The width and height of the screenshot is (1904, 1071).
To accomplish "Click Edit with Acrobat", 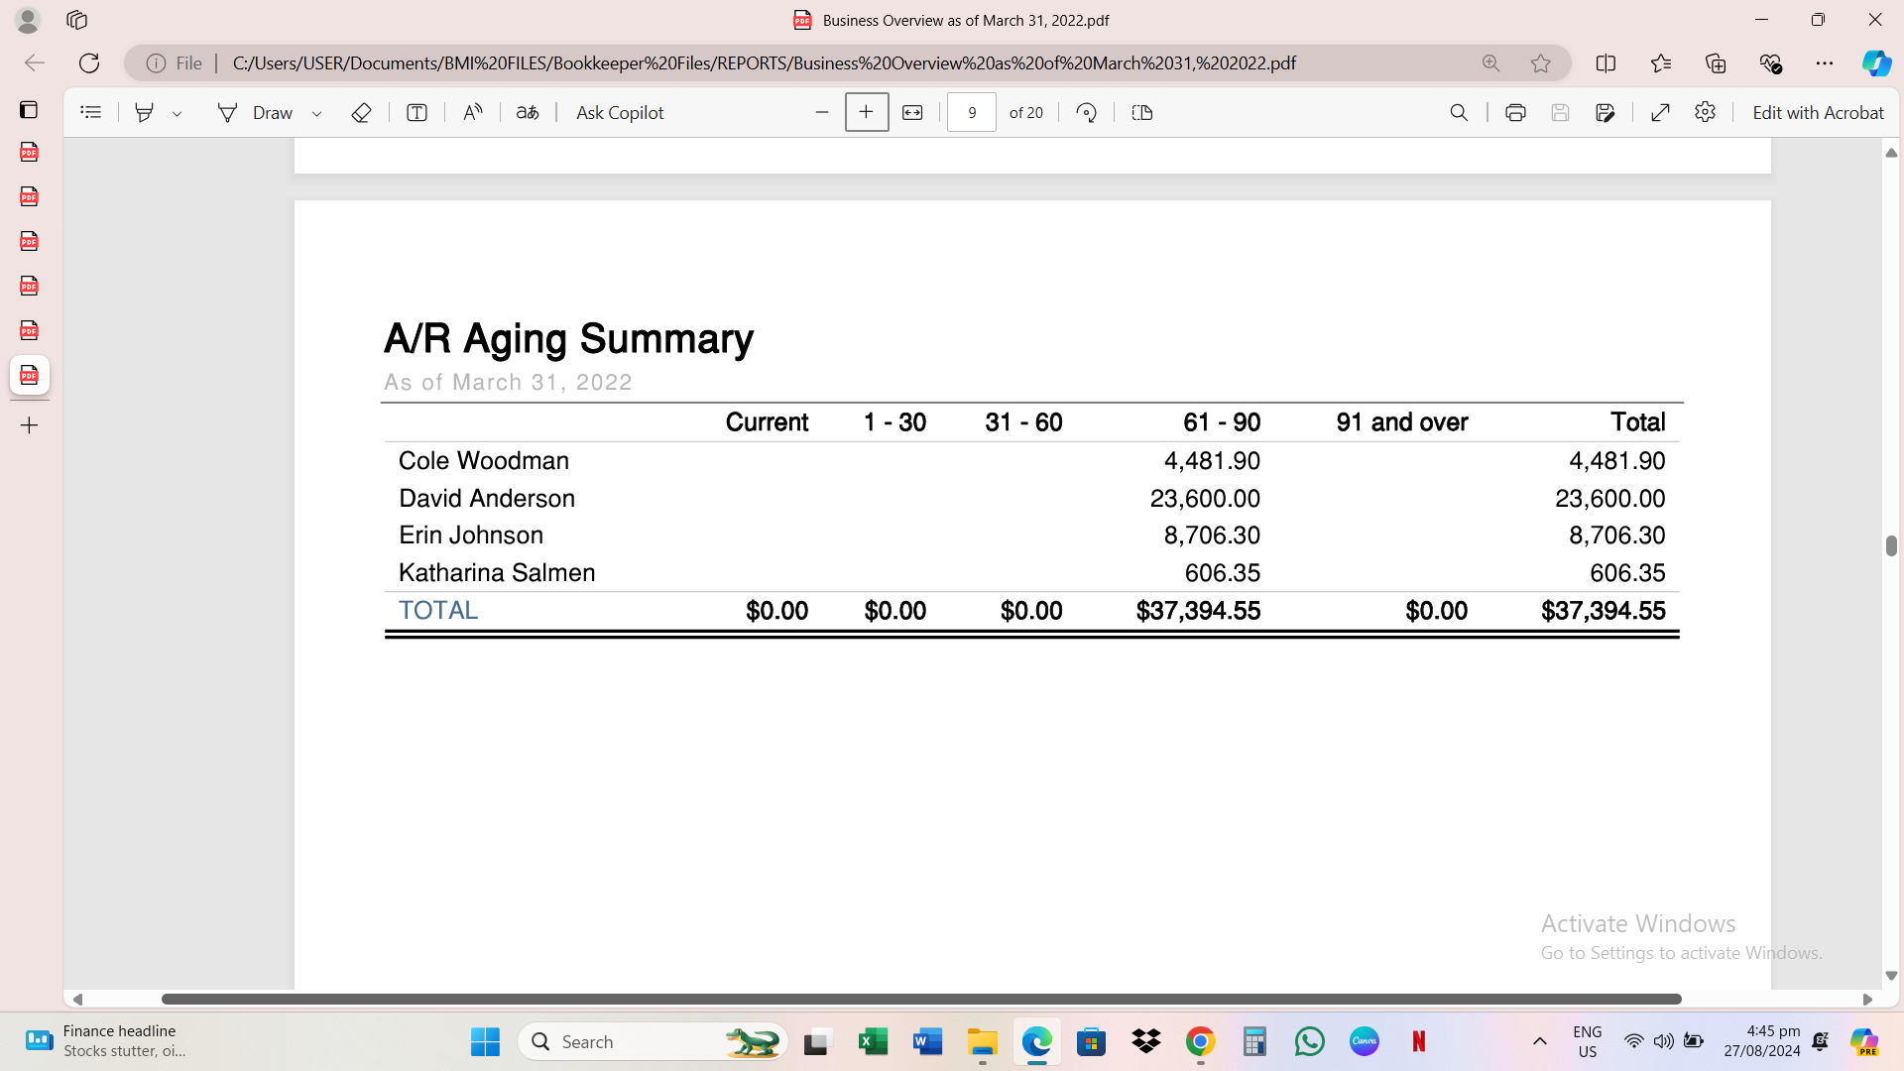I will point(1818,113).
